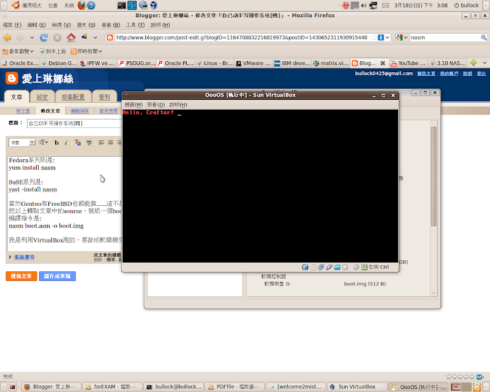
Task: Click VirtualBox hard disk activity icon
Action: click(x=304, y=267)
